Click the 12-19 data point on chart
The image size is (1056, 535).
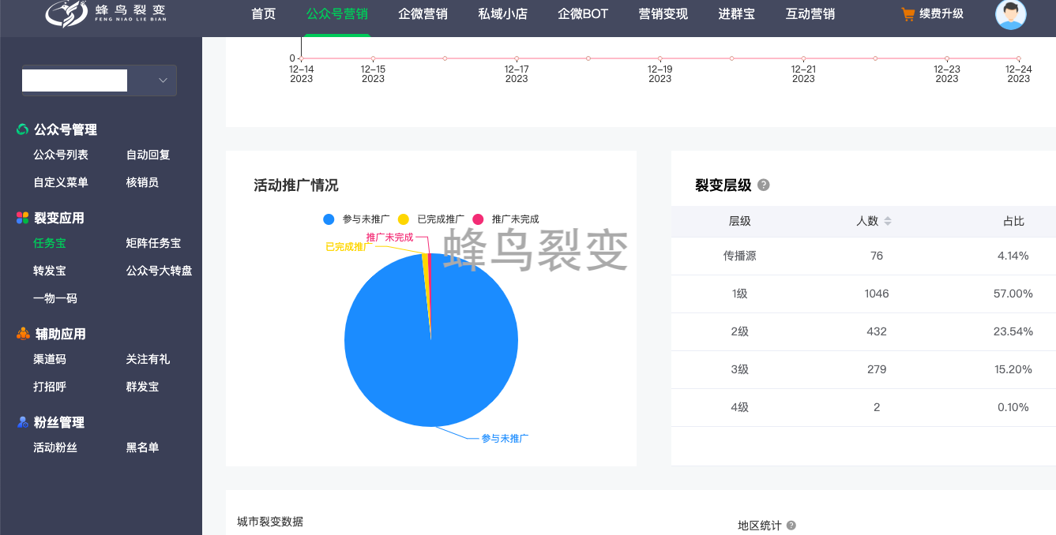660,58
